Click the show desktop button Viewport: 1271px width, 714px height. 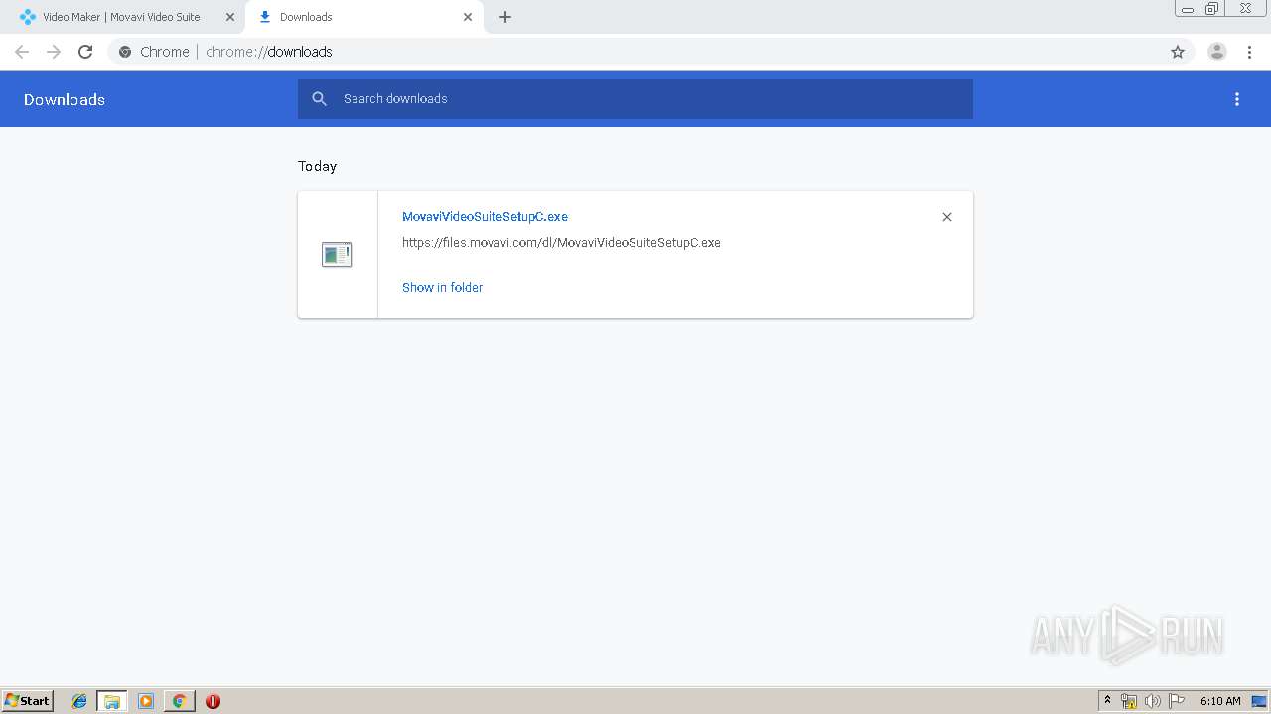tap(1259, 701)
